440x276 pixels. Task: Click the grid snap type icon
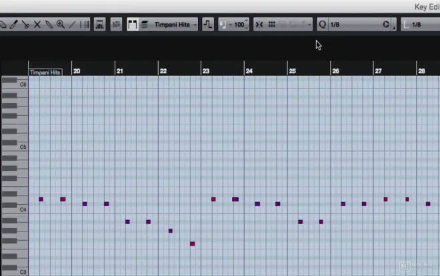point(271,25)
